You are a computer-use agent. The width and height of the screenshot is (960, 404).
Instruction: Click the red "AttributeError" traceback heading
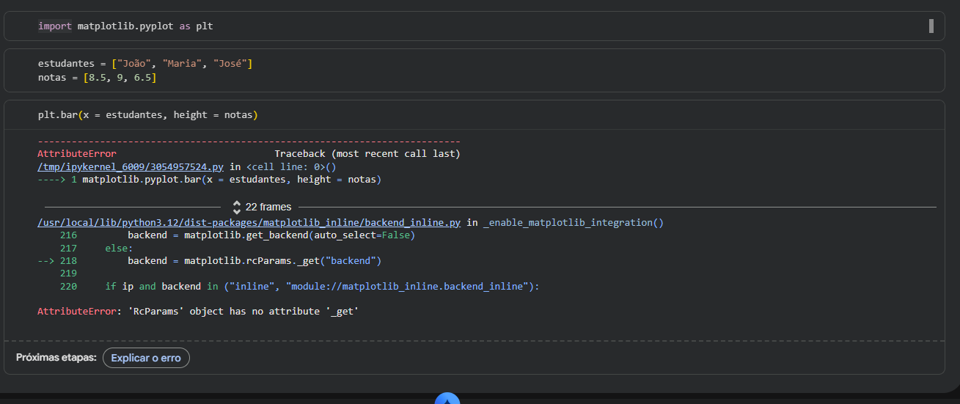[77, 154]
